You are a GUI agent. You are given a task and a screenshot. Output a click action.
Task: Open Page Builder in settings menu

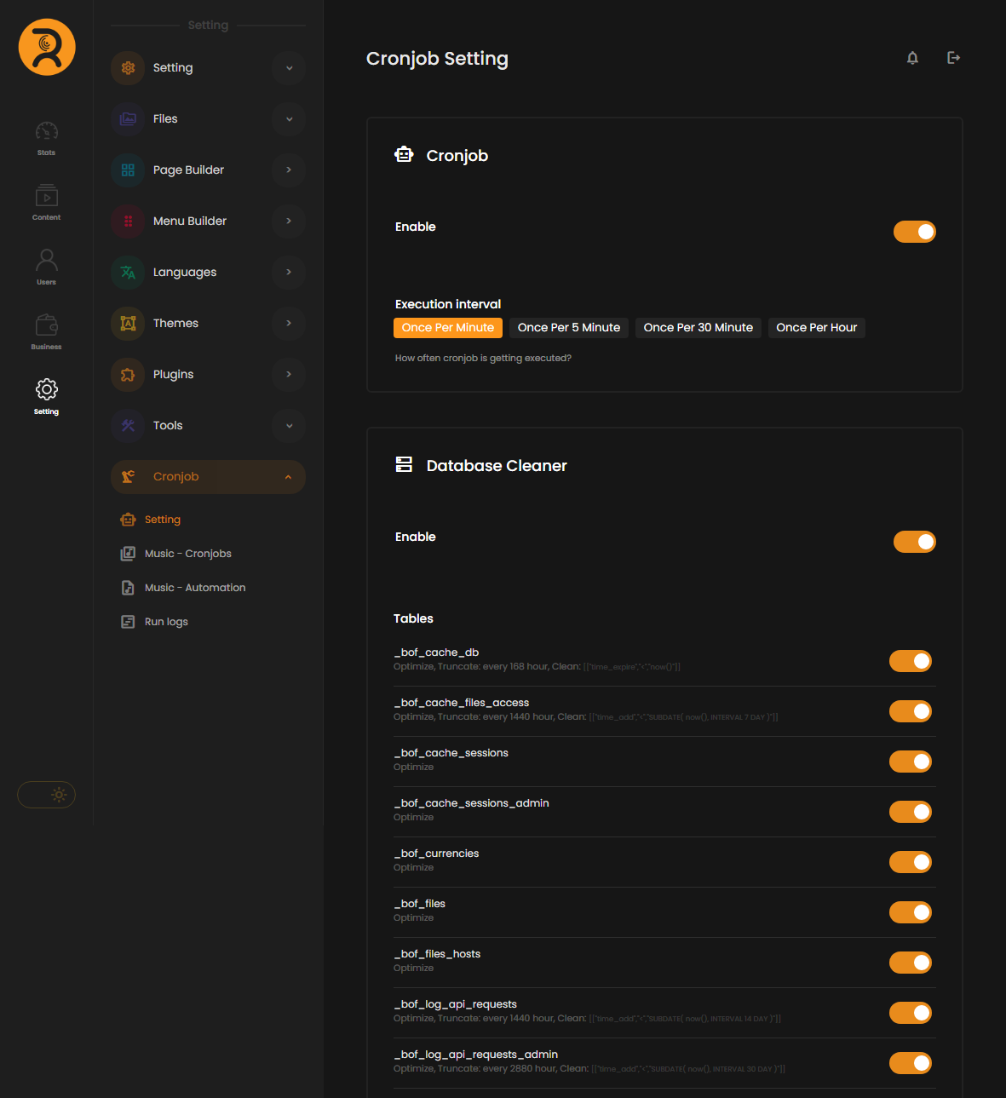(x=188, y=170)
